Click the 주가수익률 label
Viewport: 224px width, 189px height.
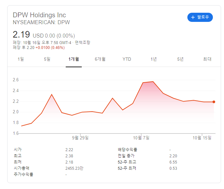point(24,174)
